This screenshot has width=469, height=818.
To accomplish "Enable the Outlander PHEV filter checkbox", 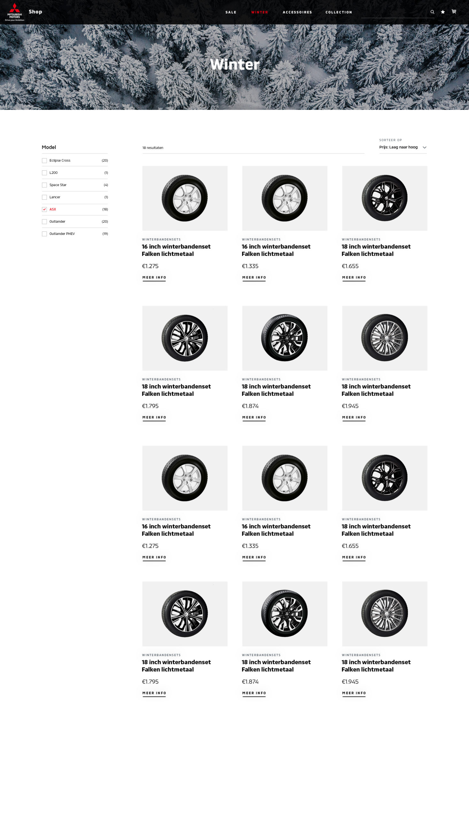I will tap(44, 234).
